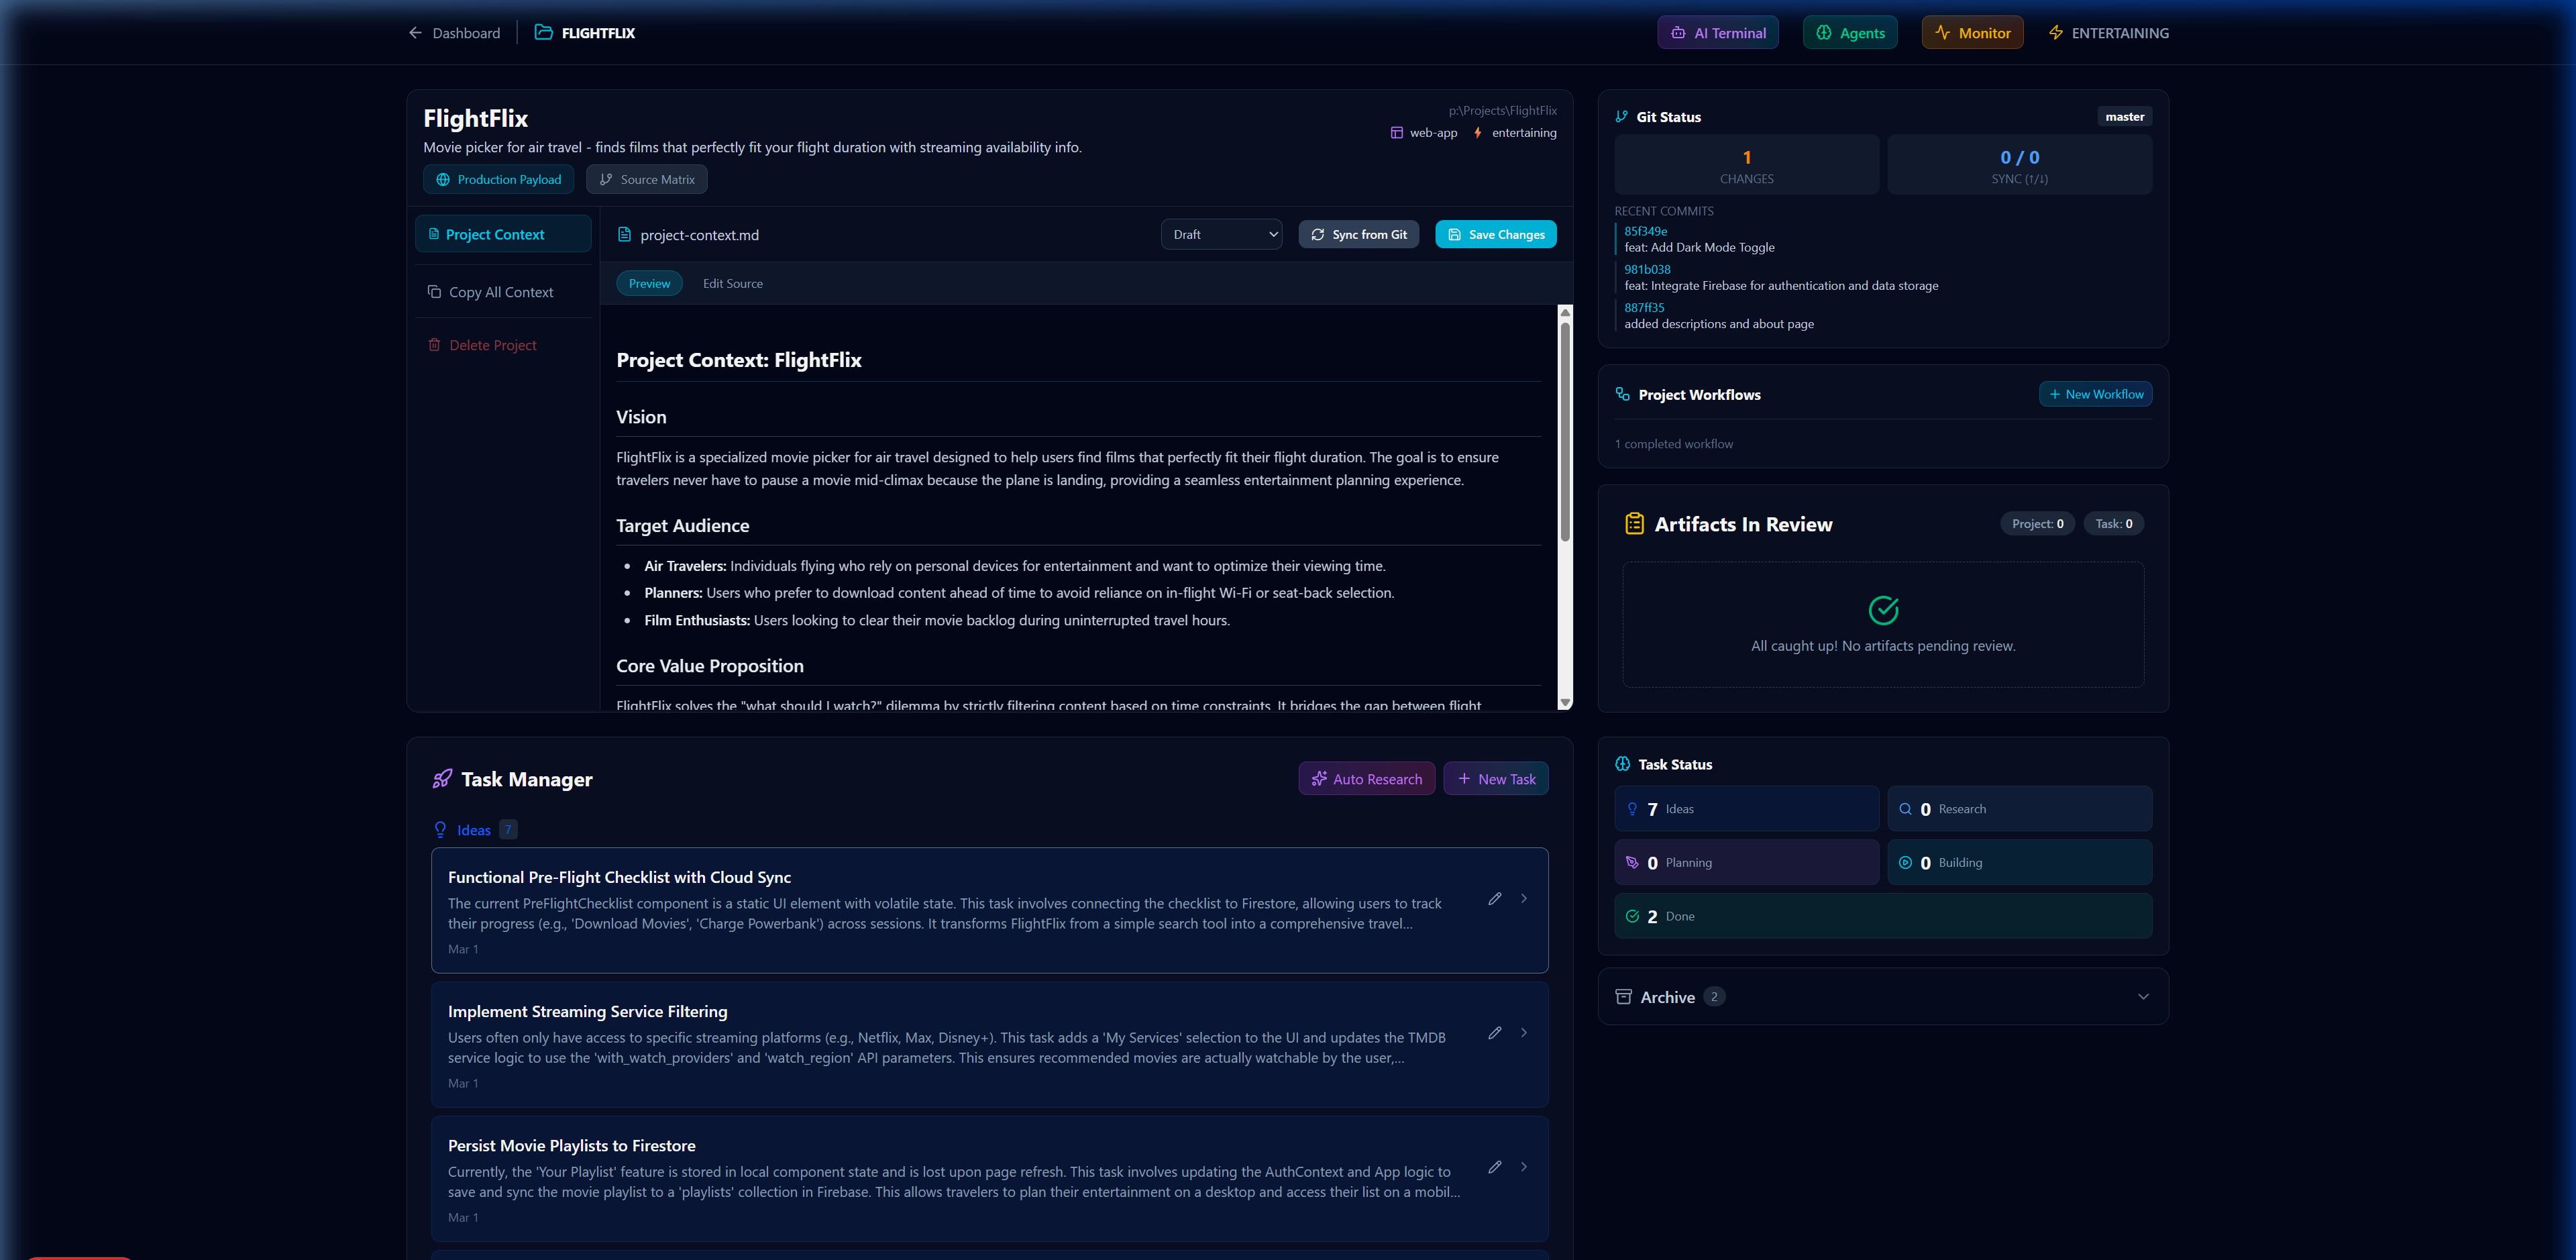This screenshot has height=1260, width=2576.
Task: Click the p:\Projects\FlightFlix path text
Action: (1502, 111)
